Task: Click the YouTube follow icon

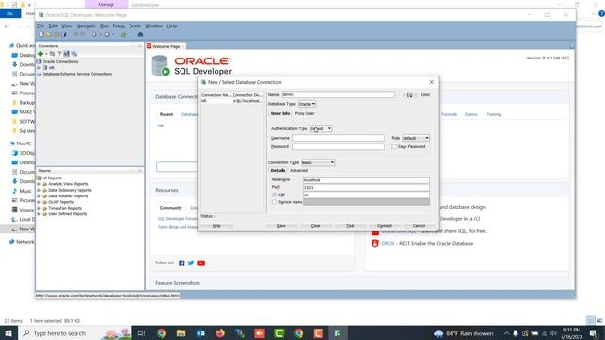Action: (x=201, y=263)
